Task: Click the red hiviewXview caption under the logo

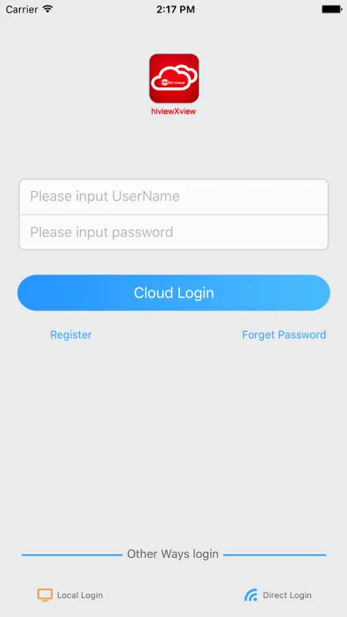Action: [x=173, y=111]
